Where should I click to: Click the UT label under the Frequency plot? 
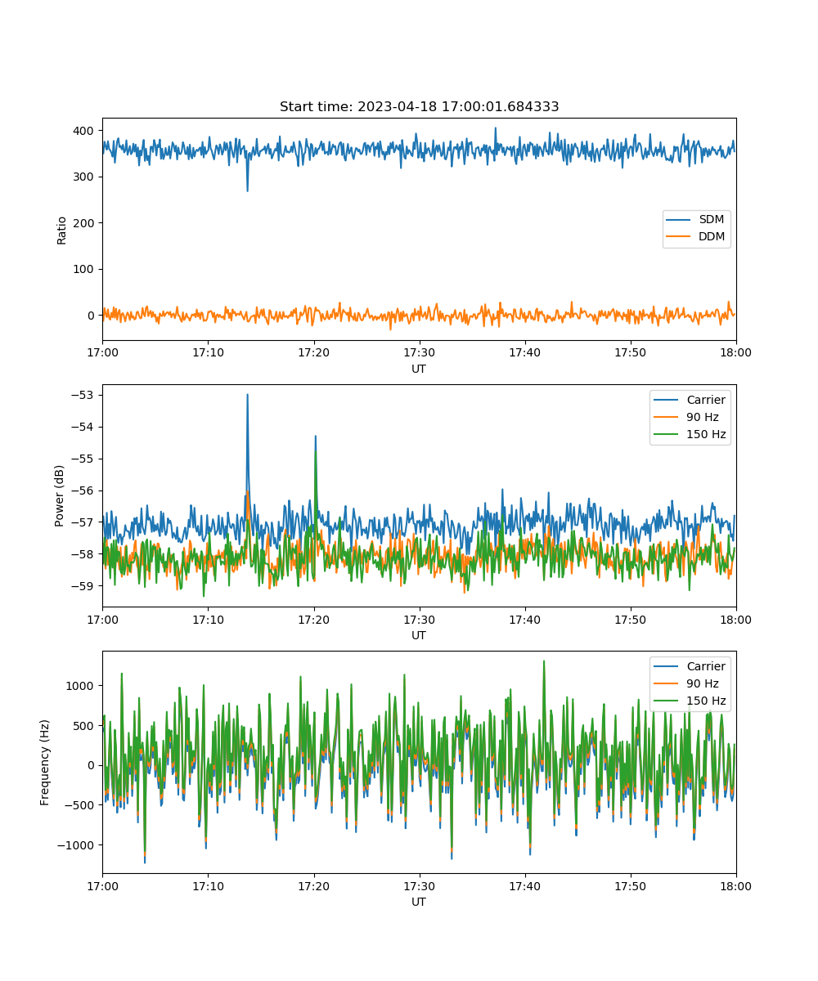tap(419, 902)
